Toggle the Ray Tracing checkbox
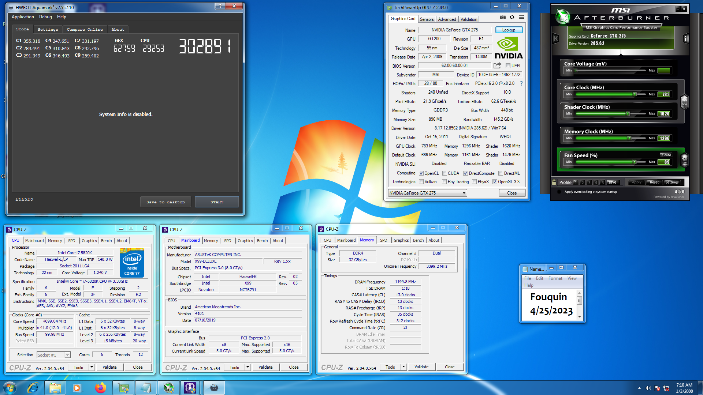 [444, 182]
